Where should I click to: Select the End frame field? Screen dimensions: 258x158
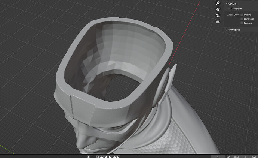(254, 157)
